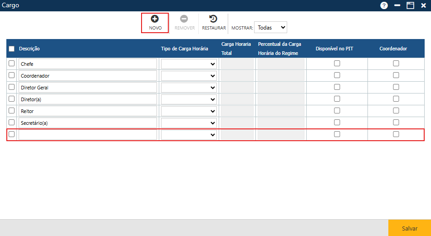Edit the Diretor Geral description field

[x=88, y=88]
